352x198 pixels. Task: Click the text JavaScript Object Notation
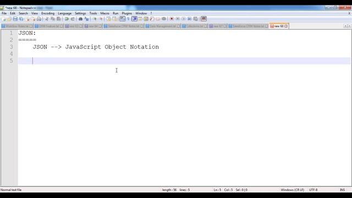[112, 47]
